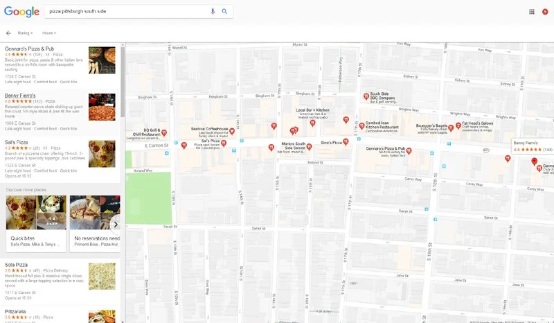Click the results list scrollbar

point(123,81)
